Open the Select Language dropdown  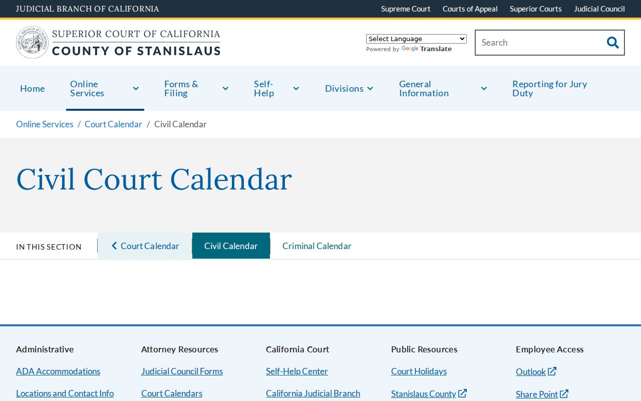pyautogui.click(x=416, y=39)
